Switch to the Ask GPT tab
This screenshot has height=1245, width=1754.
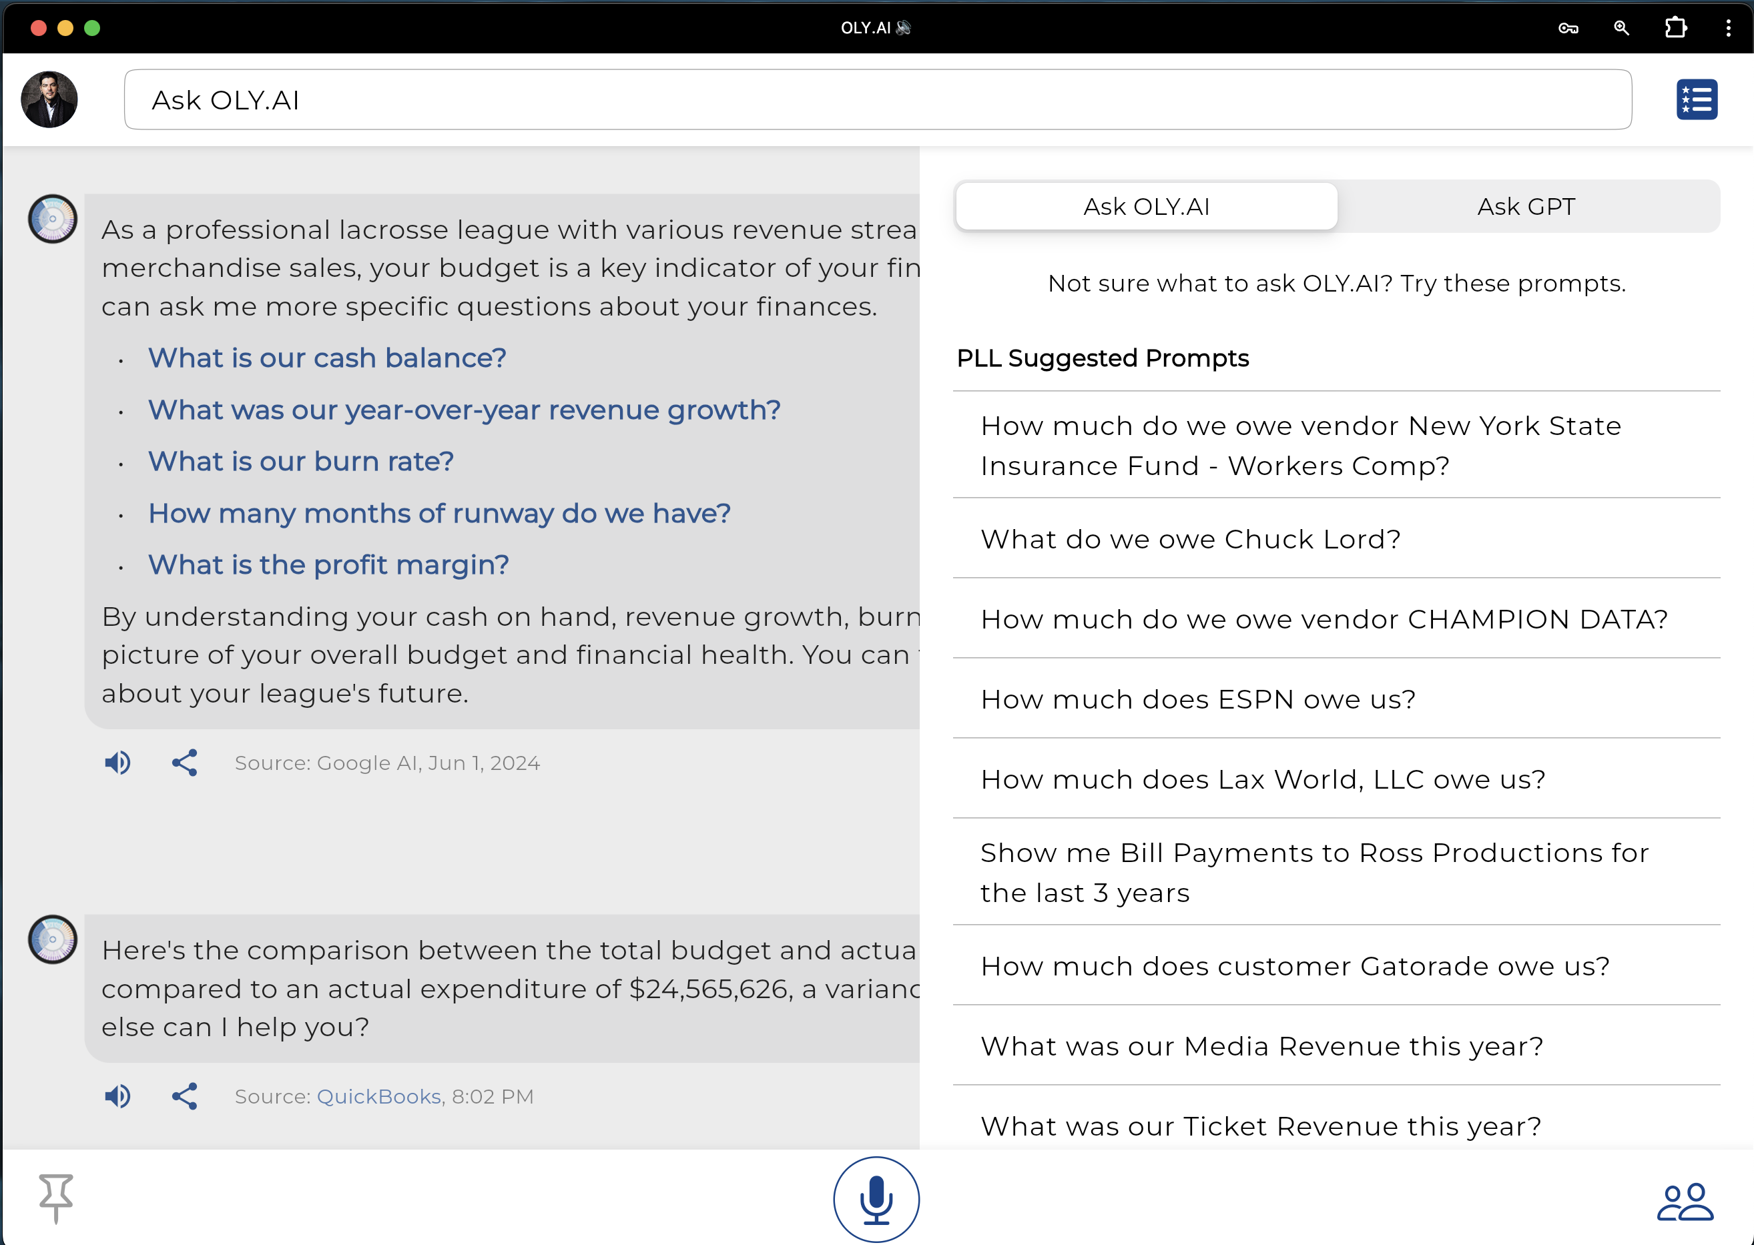(1526, 206)
